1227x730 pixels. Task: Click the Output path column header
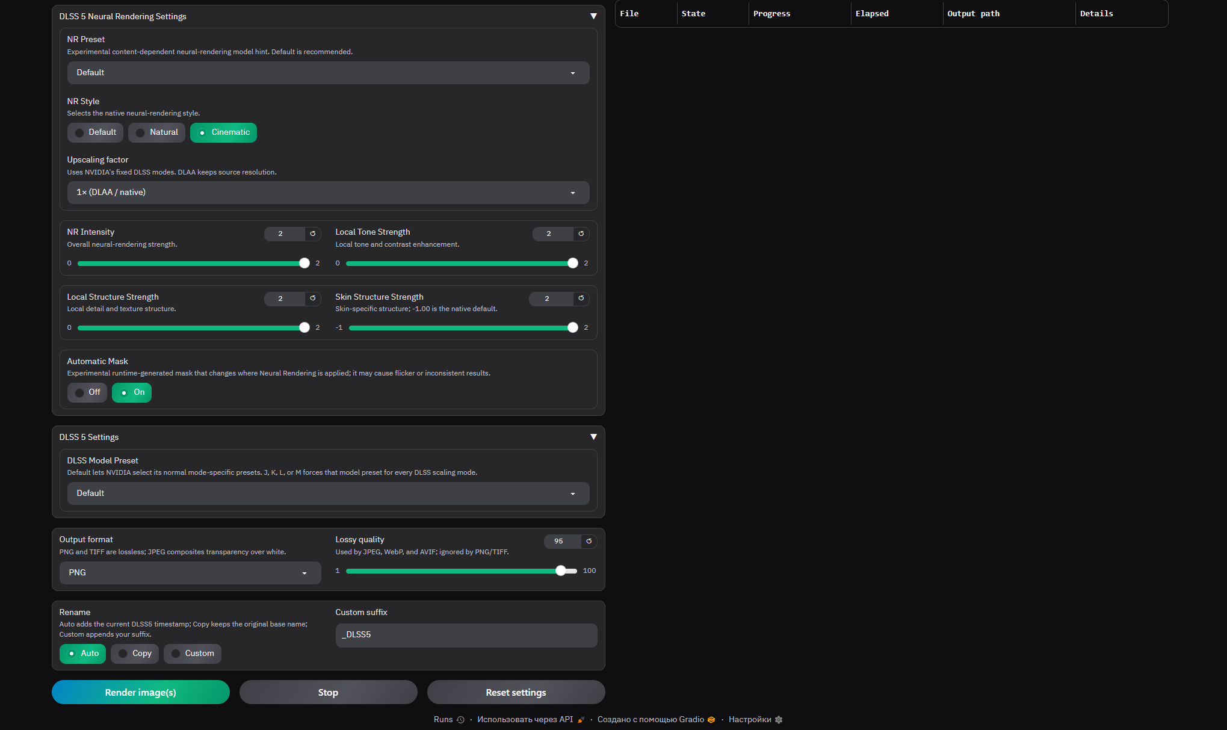coord(973,14)
